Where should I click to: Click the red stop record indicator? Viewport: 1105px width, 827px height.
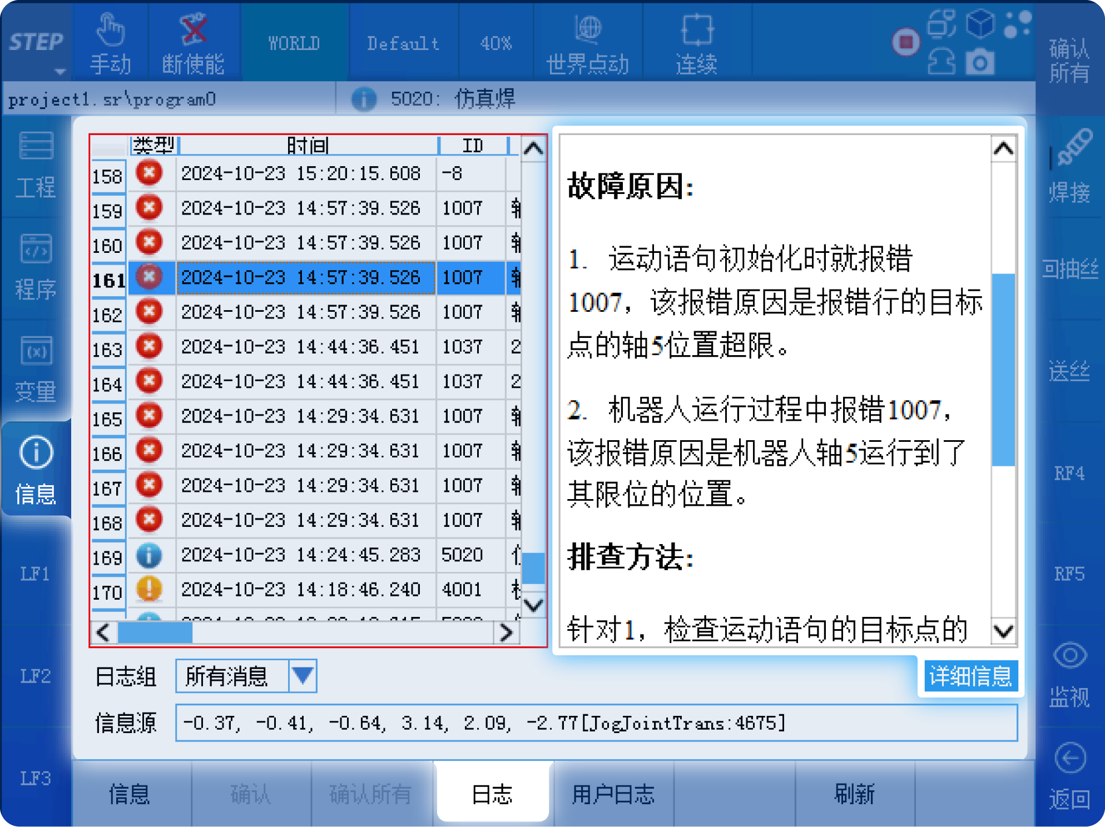905,42
